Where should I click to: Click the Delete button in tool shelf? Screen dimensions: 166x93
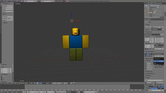click(x=8, y=20)
